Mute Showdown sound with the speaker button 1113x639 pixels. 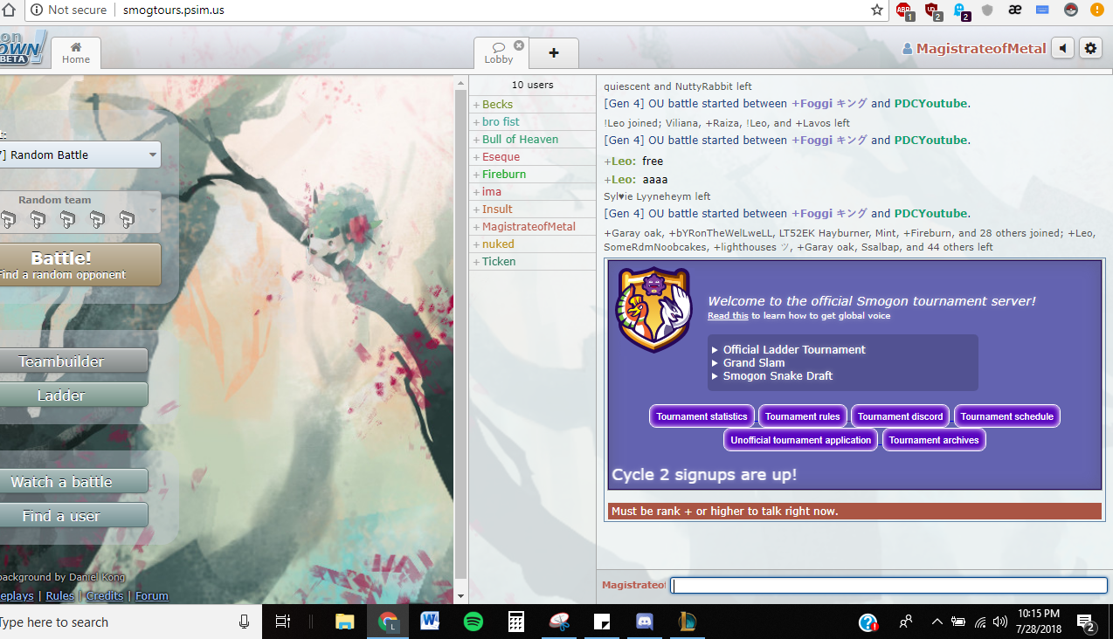pyautogui.click(x=1062, y=48)
